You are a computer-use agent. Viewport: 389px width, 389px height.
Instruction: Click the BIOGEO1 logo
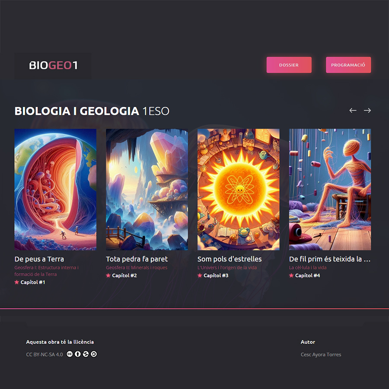point(53,66)
